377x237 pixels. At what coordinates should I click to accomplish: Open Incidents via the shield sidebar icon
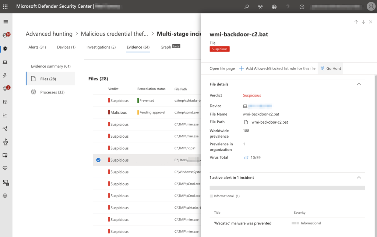5,48
